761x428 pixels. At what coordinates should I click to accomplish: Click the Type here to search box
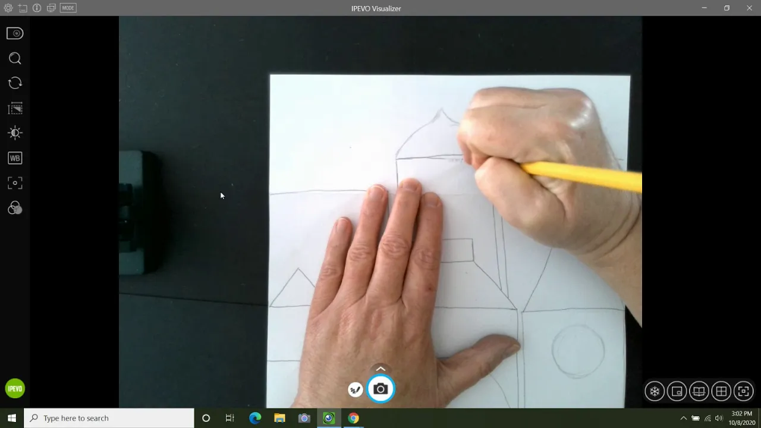(x=109, y=418)
